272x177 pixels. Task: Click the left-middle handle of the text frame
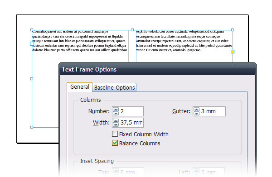click(x=32, y=79)
